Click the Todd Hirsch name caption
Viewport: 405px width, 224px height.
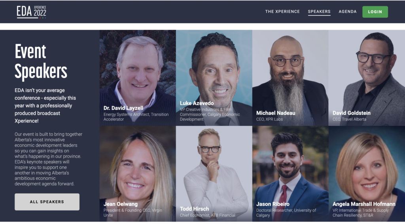coord(194,209)
